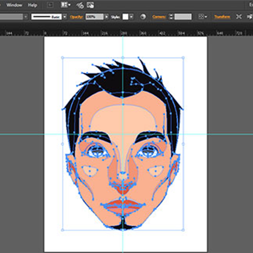Image resolution: width=253 pixels, height=253 pixels.
Task: Open the Transform panel link
Action: (222, 17)
